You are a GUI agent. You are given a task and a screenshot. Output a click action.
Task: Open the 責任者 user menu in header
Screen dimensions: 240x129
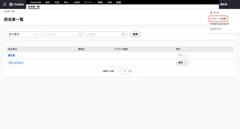click(x=224, y=4)
